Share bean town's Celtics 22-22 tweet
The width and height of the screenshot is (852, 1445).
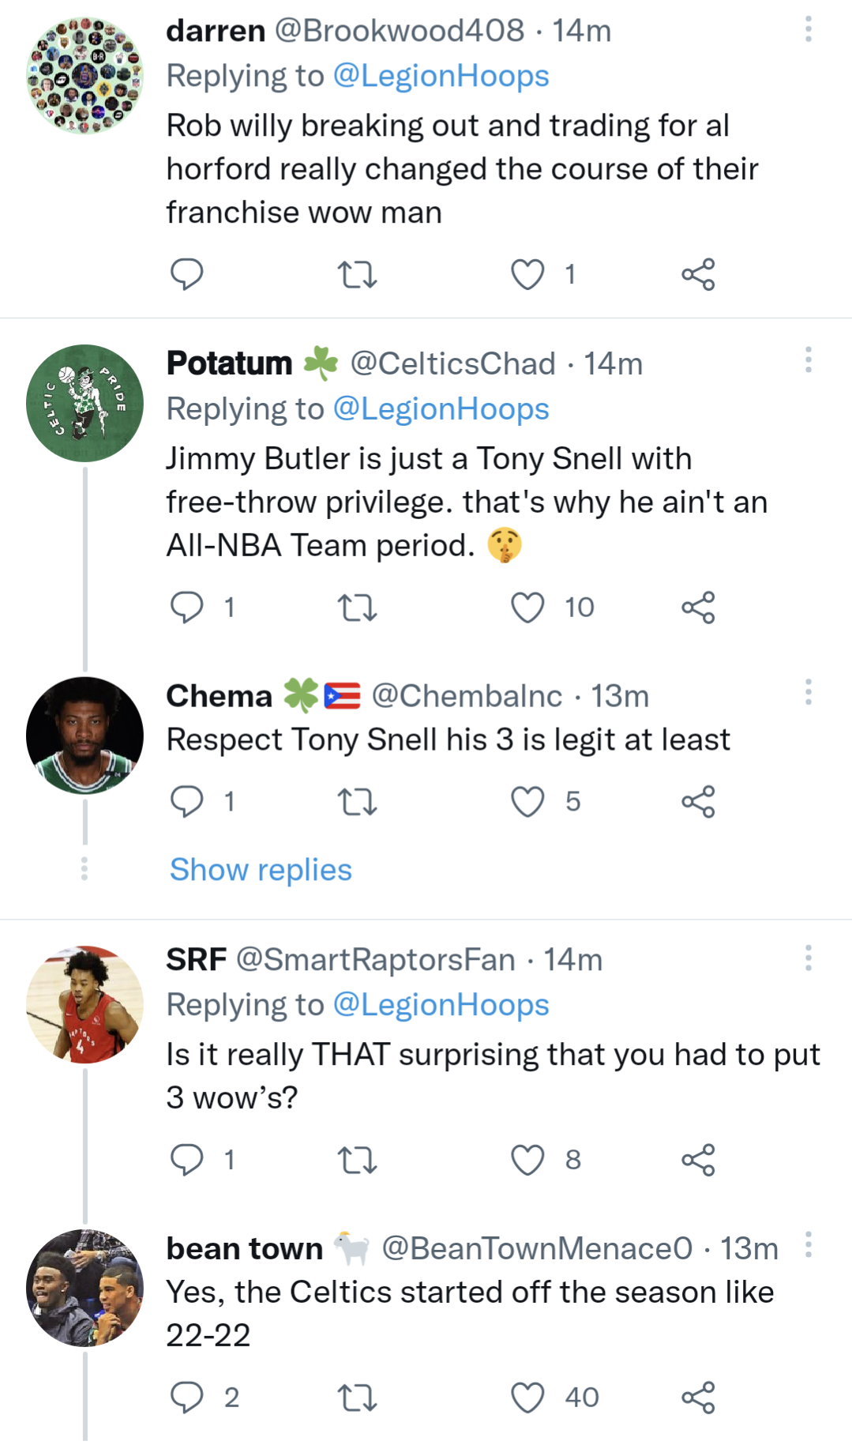(x=698, y=1398)
